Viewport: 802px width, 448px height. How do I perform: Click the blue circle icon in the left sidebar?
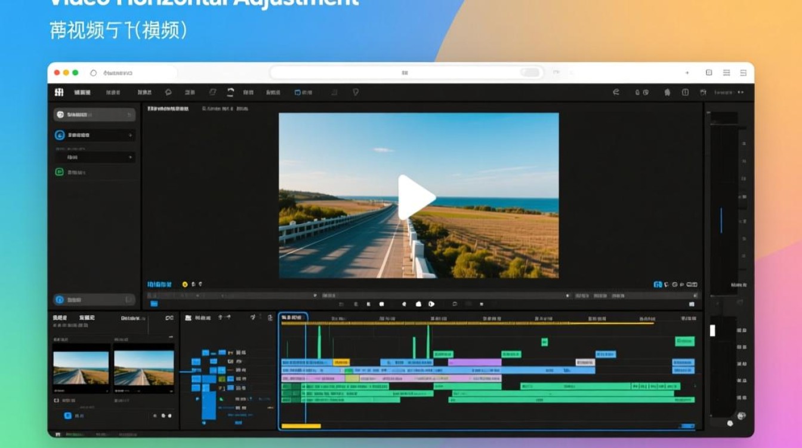pyautogui.click(x=60, y=136)
